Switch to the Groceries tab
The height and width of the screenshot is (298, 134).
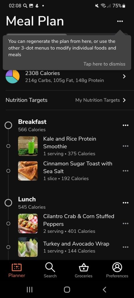click(83, 270)
